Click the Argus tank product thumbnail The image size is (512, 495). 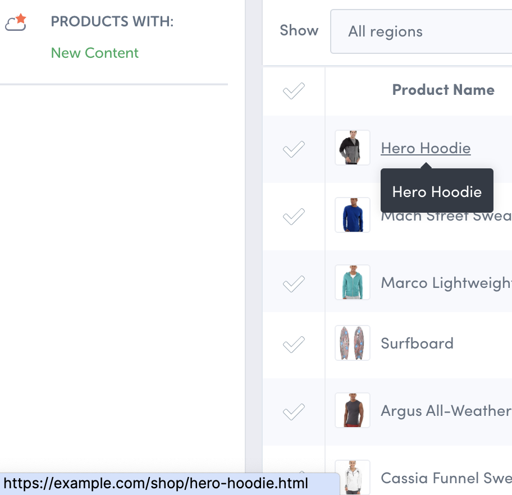[x=353, y=410]
